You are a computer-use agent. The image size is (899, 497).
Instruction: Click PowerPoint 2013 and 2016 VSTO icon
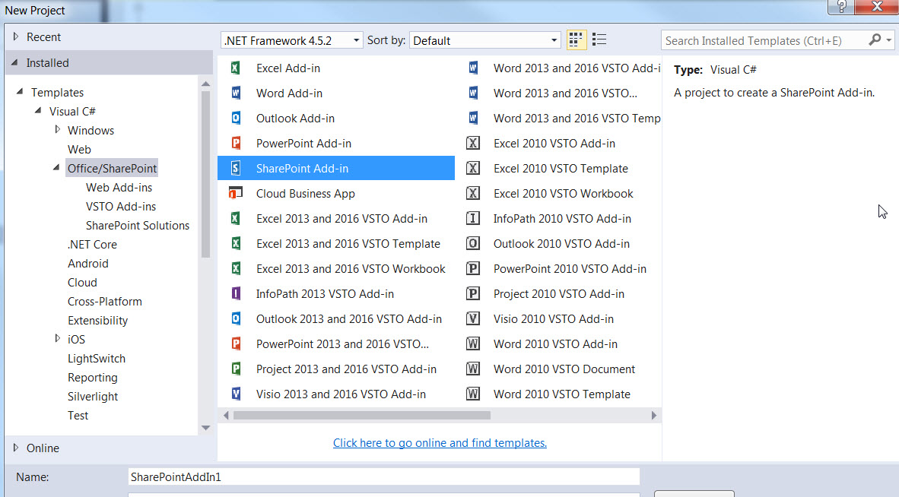click(x=236, y=343)
